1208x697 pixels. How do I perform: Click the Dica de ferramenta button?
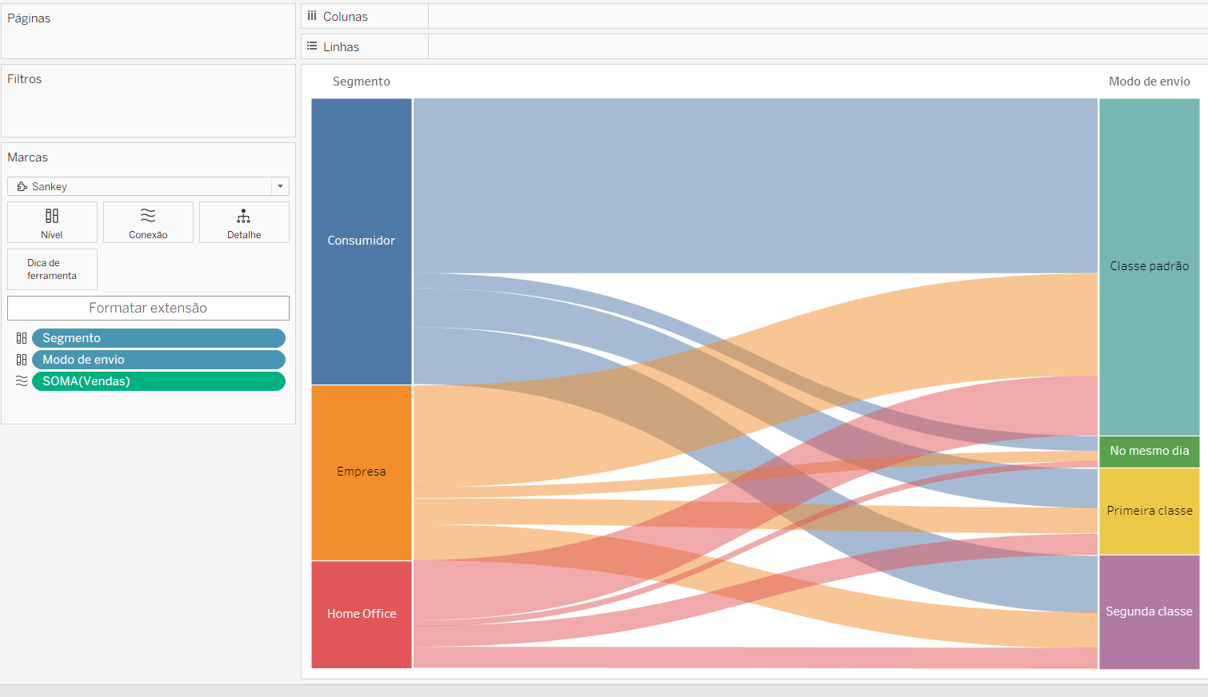pyautogui.click(x=52, y=269)
